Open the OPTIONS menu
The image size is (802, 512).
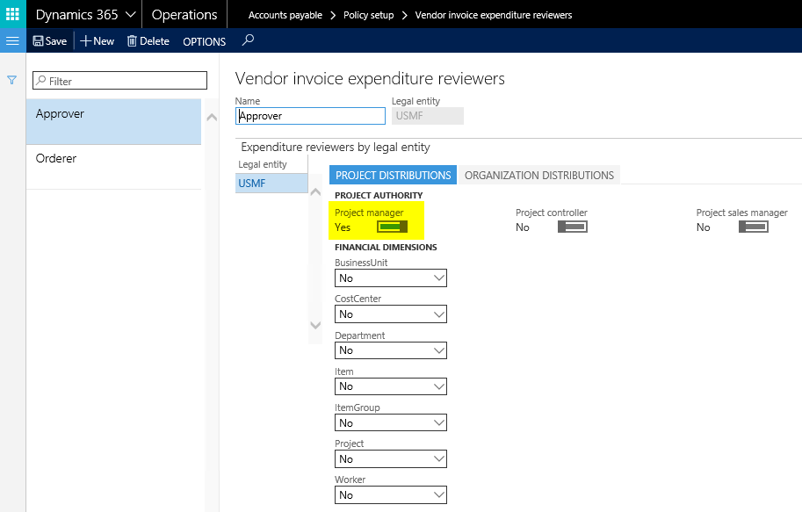point(204,42)
